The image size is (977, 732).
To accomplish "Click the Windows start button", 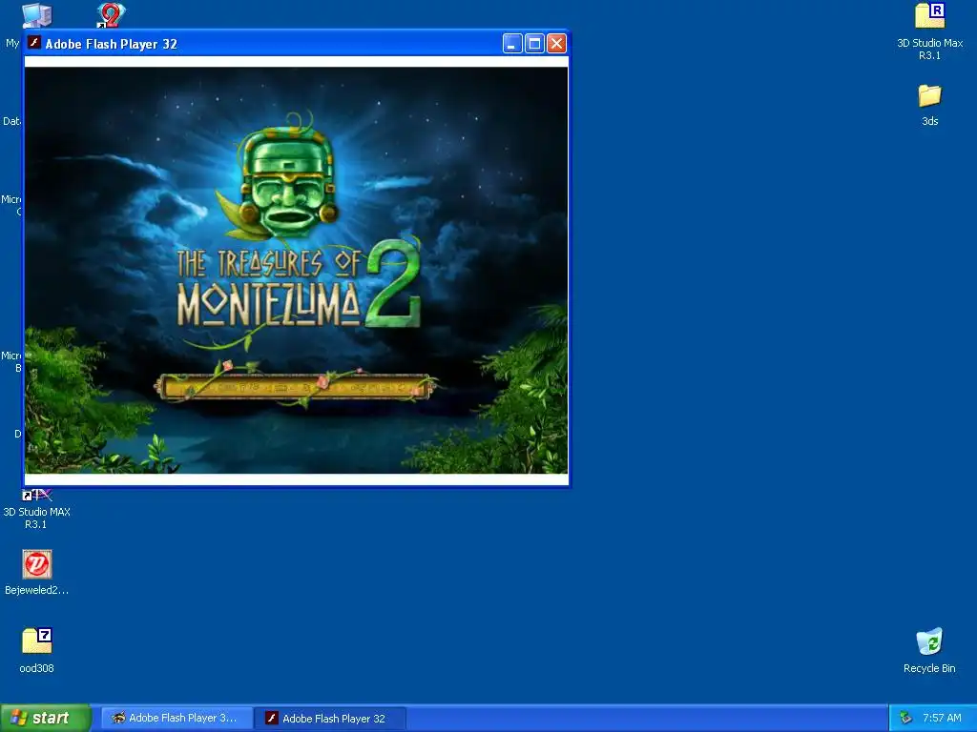I will 46,718.
